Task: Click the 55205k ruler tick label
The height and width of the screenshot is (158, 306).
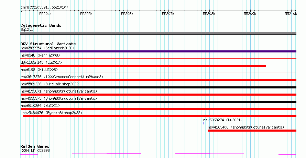Action: pyautogui.click(x=86, y=14)
